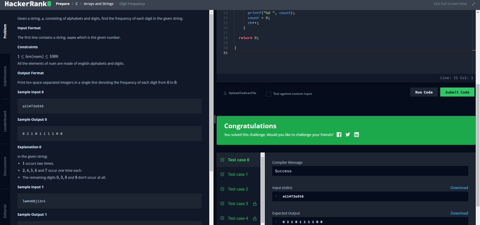Download the Input (stdin) file
480x225 pixels.
click(x=459, y=188)
